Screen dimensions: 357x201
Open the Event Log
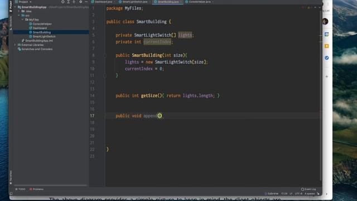[308, 189]
